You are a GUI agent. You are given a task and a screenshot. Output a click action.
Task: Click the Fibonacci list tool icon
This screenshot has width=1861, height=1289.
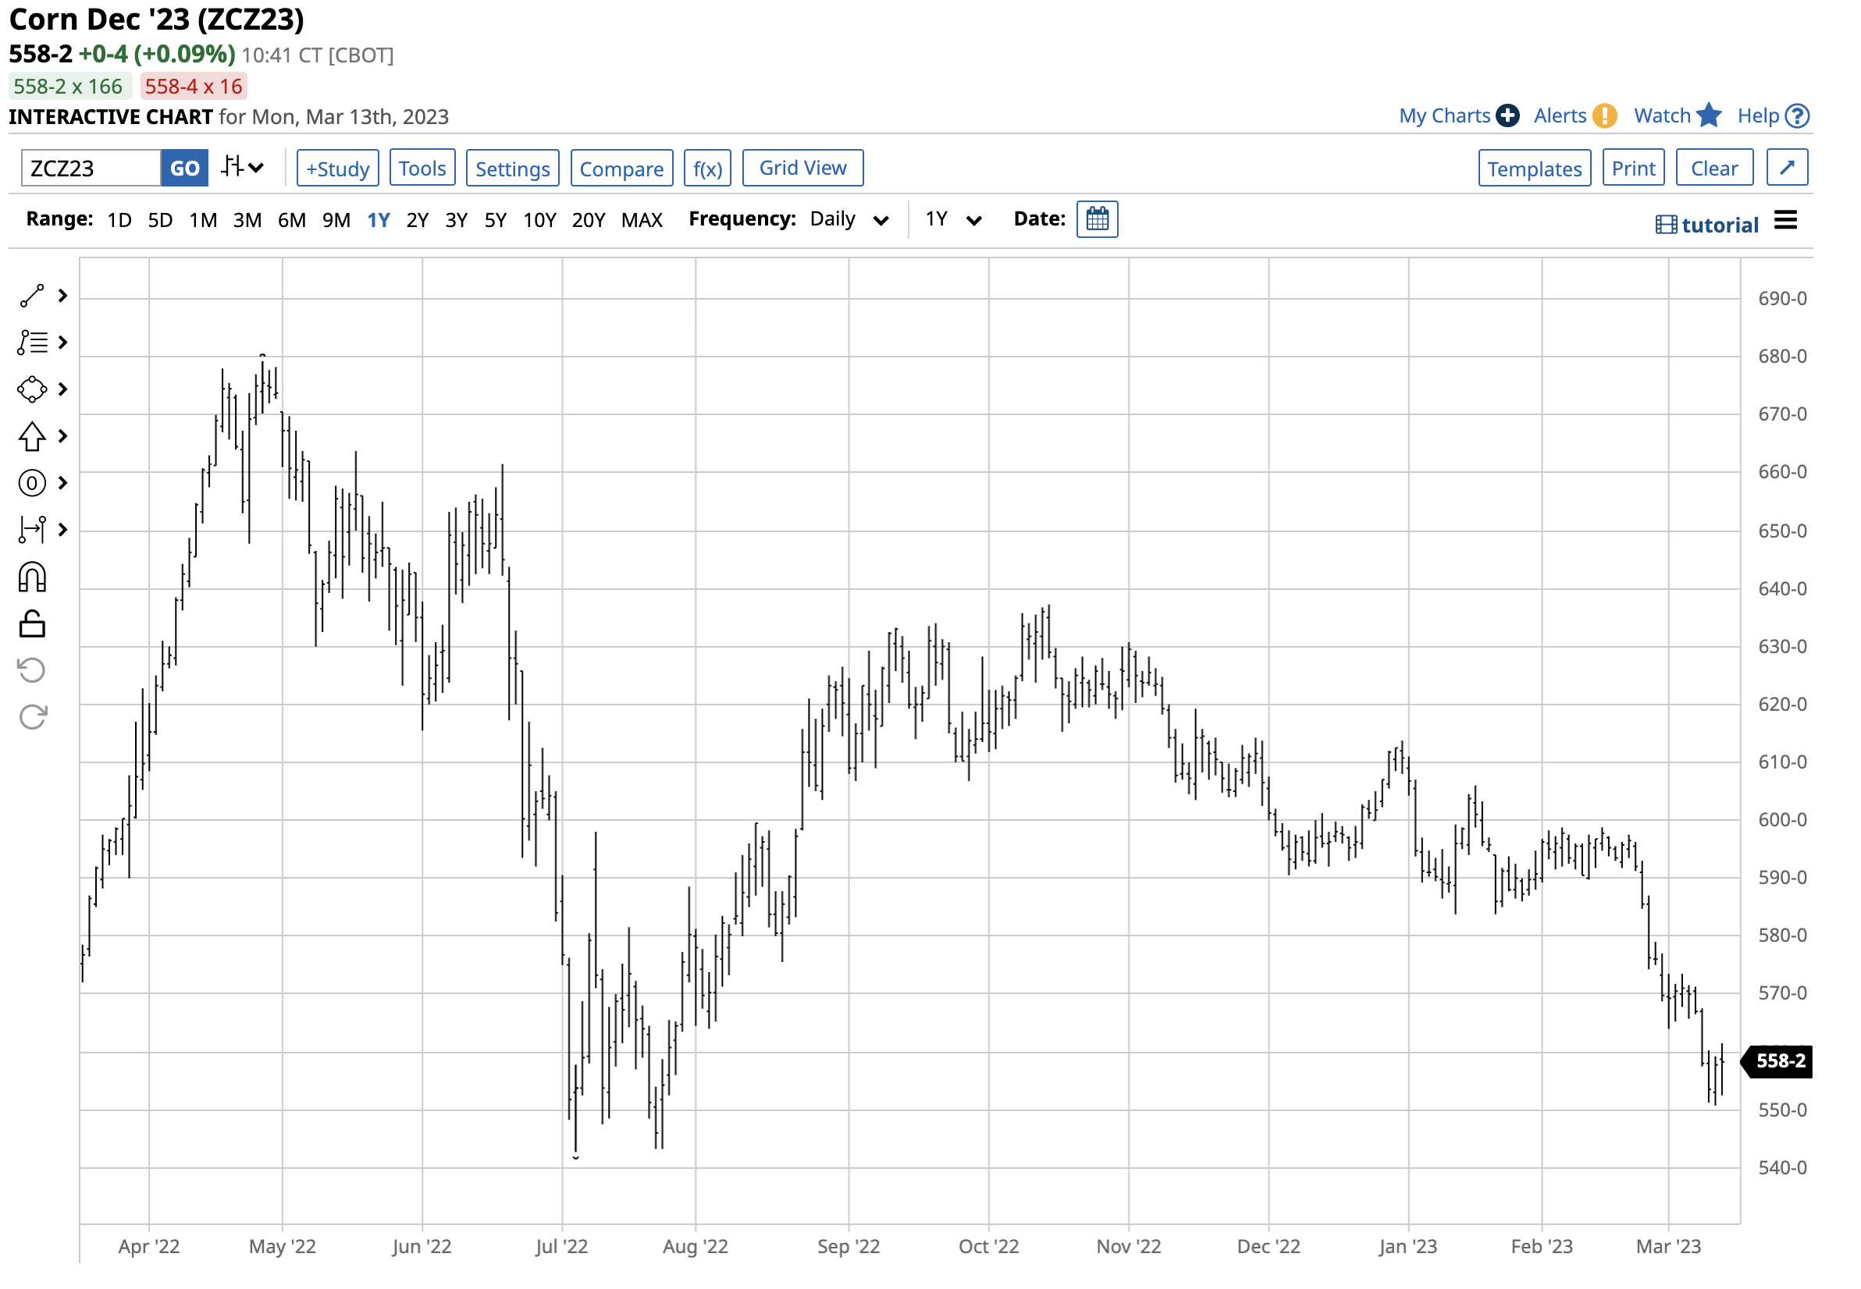pos(32,343)
